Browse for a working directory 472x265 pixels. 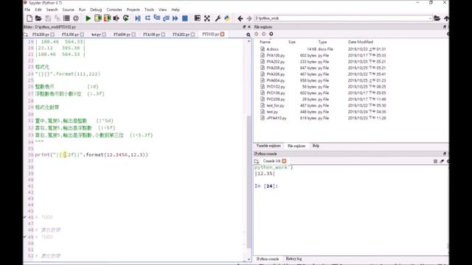point(437,18)
